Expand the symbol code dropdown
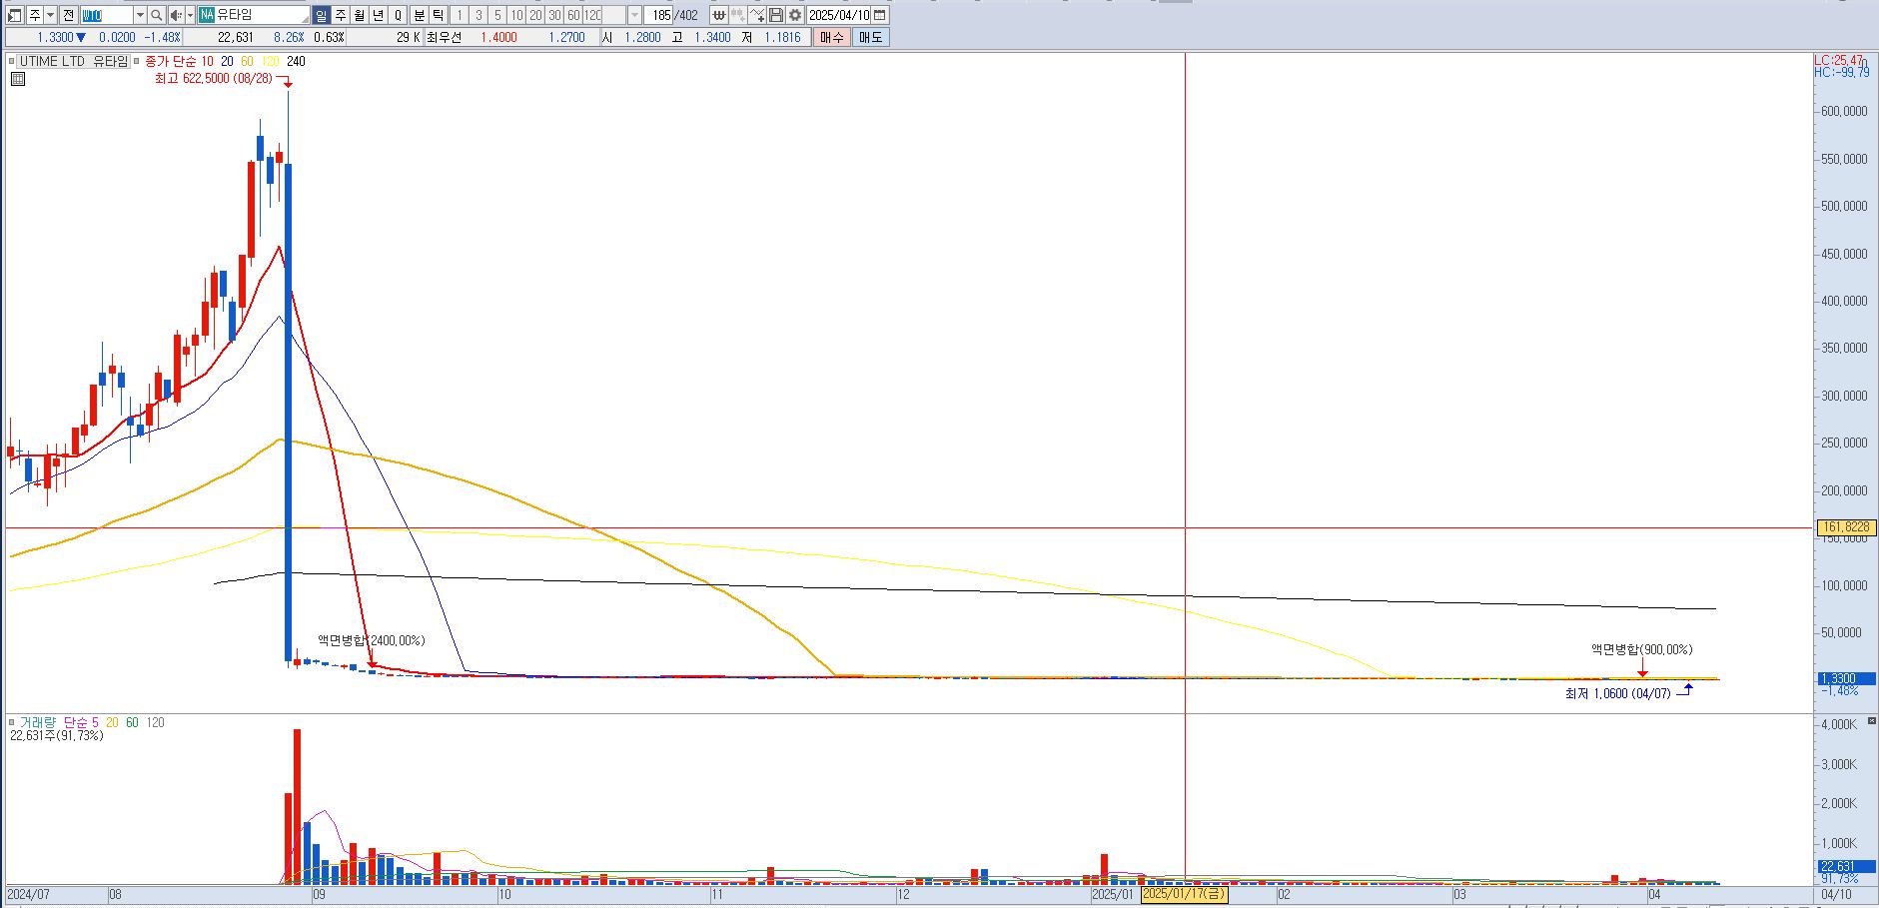Viewport: 1879px width, 908px height. pos(140,15)
